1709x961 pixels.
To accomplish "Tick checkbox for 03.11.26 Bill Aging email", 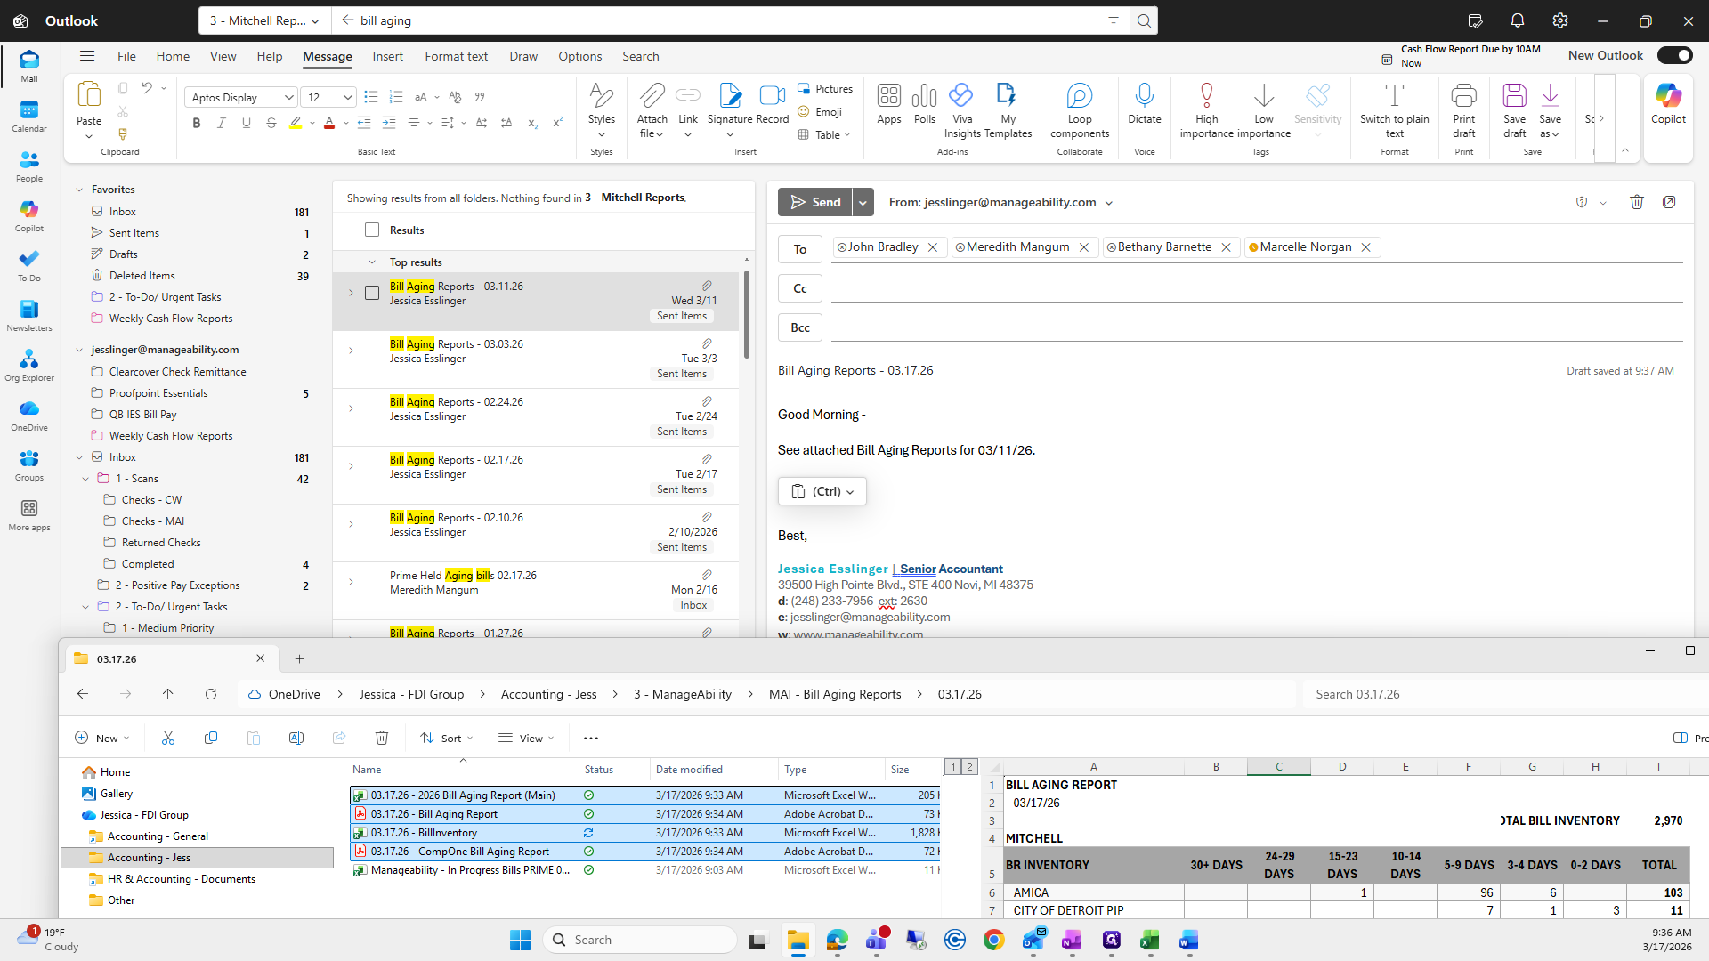I will (x=372, y=293).
